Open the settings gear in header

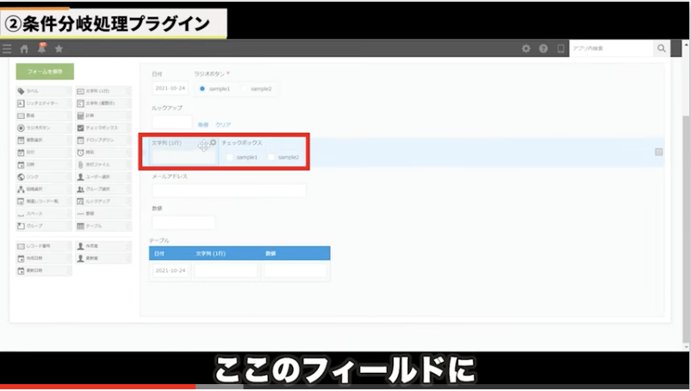[x=526, y=49]
